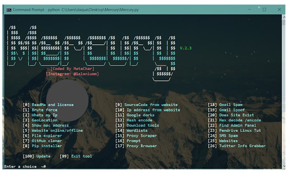Image resolution: width=289 pixels, height=173 pixels.
Task: Click '[4] Show mac address' entry
Action: point(46,126)
